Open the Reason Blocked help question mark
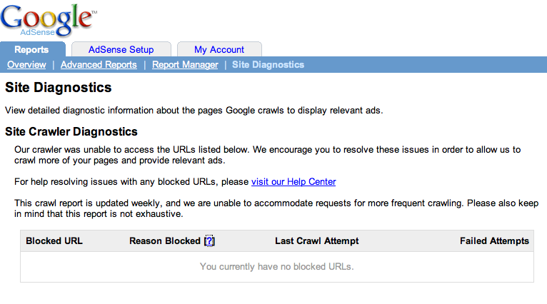The height and width of the screenshot is (304, 547). (209, 241)
